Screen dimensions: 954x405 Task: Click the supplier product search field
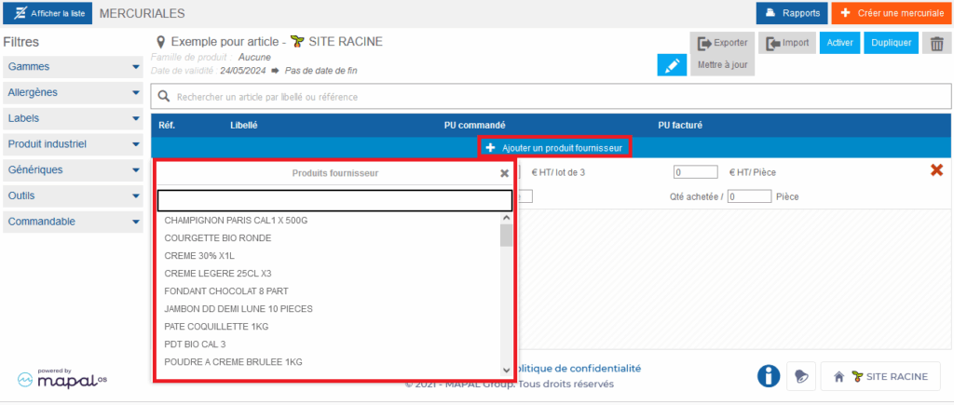point(334,200)
